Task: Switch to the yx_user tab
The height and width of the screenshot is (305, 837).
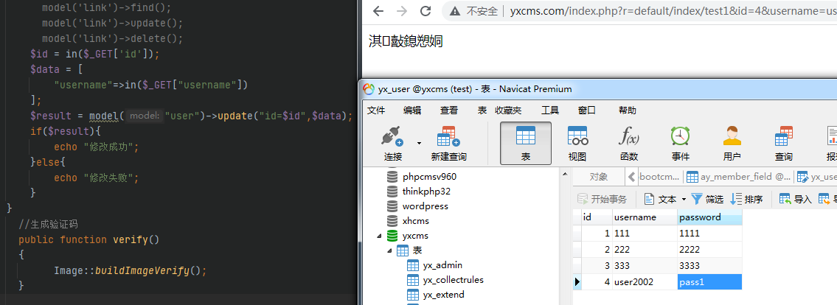Action: pyautogui.click(x=816, y=177)
